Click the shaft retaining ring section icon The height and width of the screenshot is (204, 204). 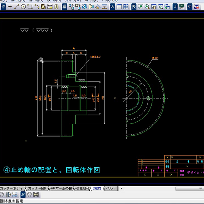click(8, 195)
